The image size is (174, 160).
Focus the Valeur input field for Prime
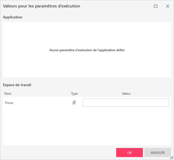pyautogui.click(x=126, y=103)
